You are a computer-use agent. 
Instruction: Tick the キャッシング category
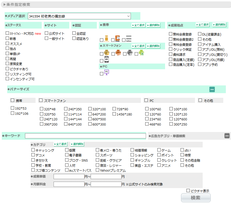pos(33,150)
